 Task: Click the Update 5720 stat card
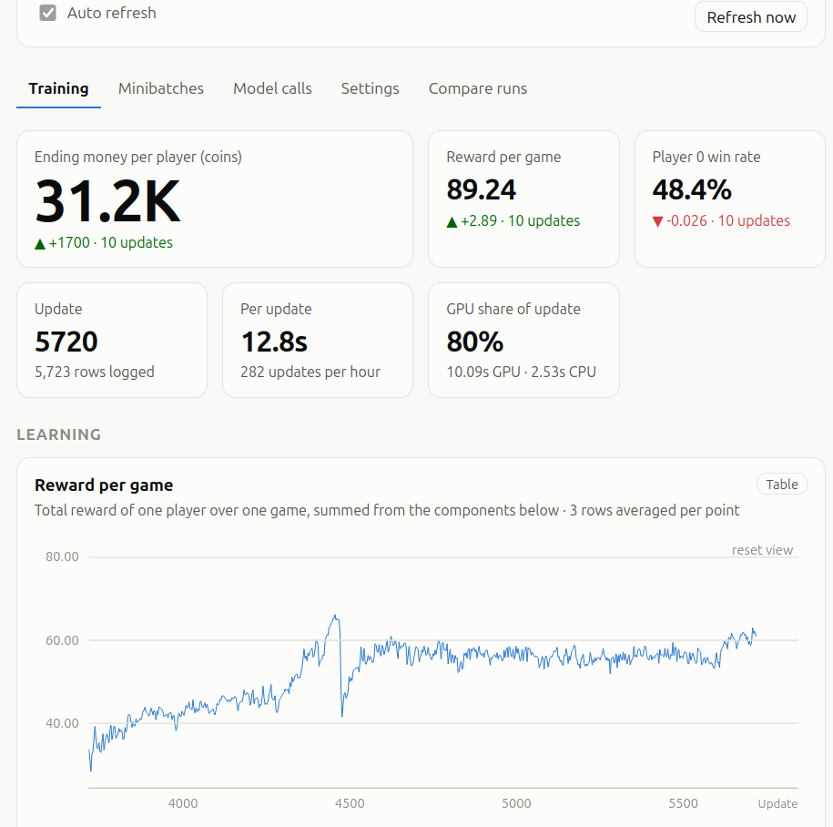pos(112,340)
